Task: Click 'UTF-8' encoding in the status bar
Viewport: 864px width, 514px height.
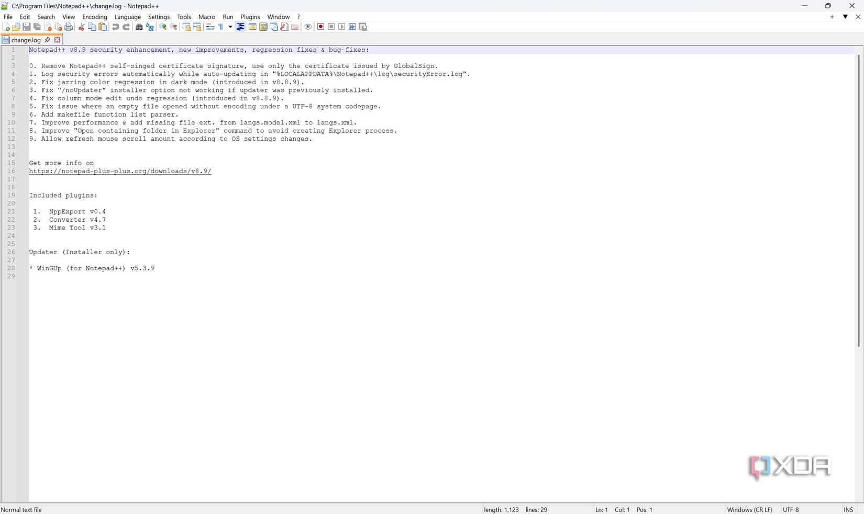Action: coord(791,510)
